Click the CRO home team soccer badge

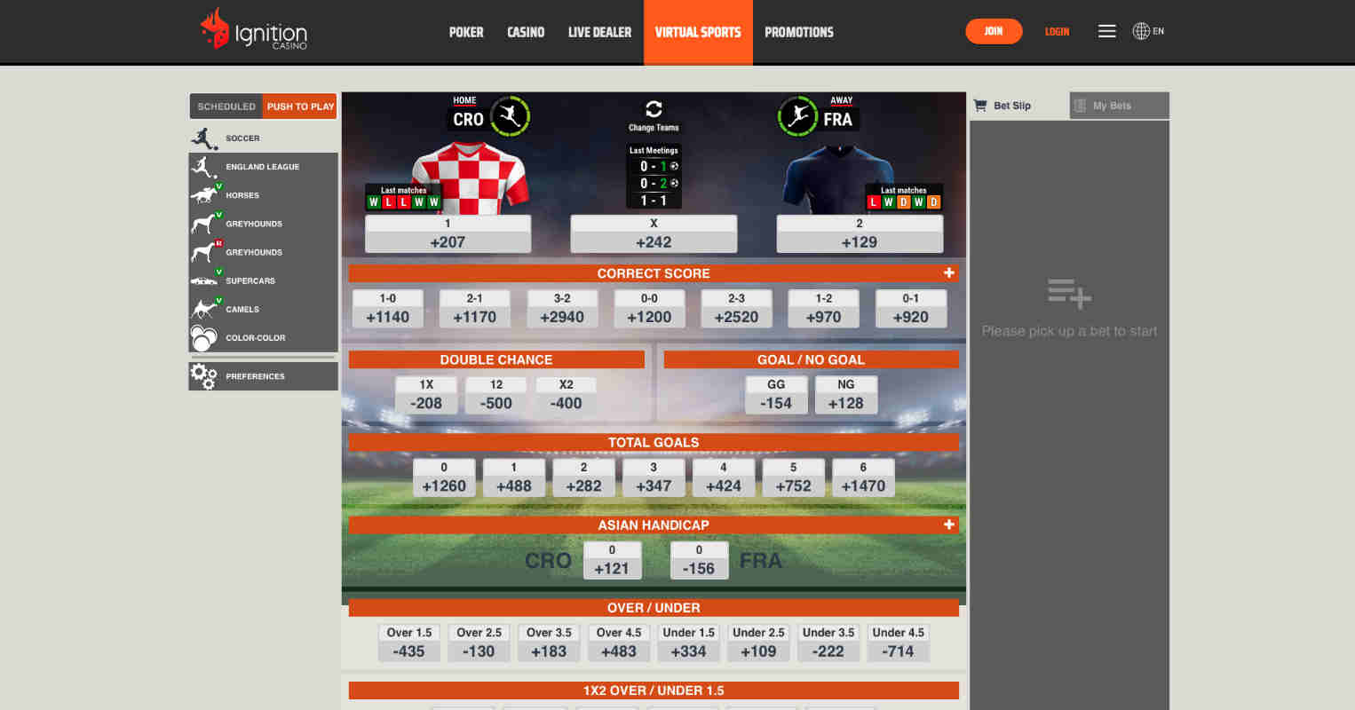click(510, 115)
